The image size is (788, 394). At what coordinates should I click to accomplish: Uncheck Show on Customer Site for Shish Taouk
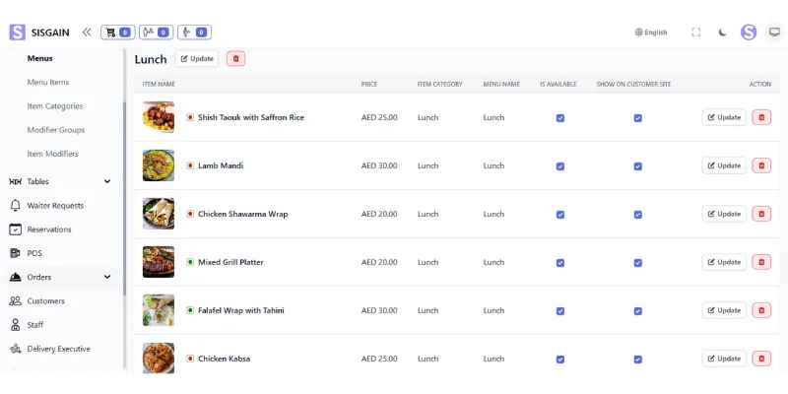[637, 118]
